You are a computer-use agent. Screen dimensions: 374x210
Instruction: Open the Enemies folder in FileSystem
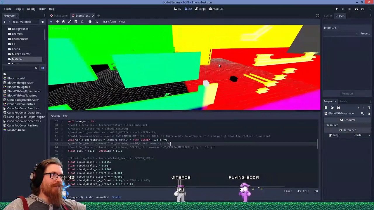(17, 34)
